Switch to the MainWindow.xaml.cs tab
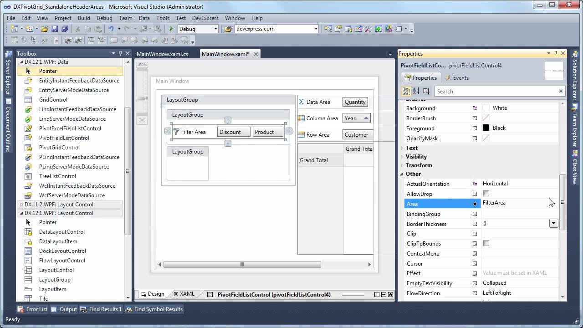The width and height of the screenshot is (583, 328). [x=162, y=54]
